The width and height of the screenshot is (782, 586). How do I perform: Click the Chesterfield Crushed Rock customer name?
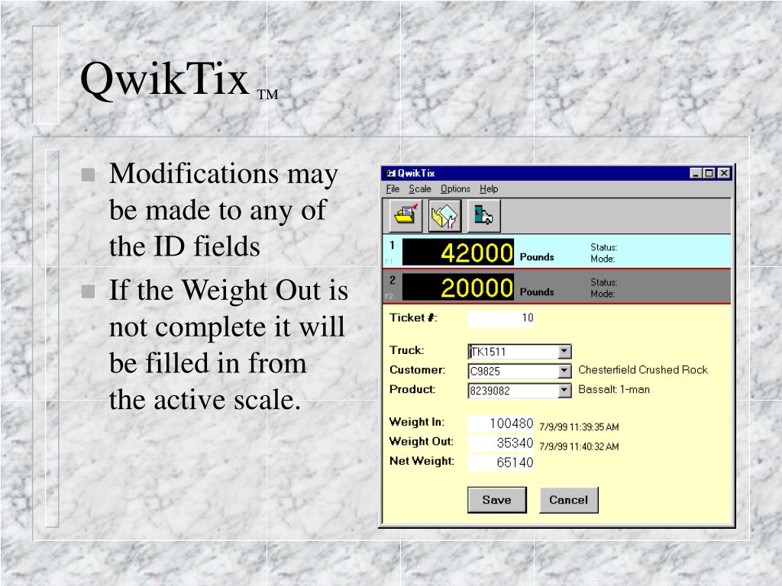coord(643,370)
